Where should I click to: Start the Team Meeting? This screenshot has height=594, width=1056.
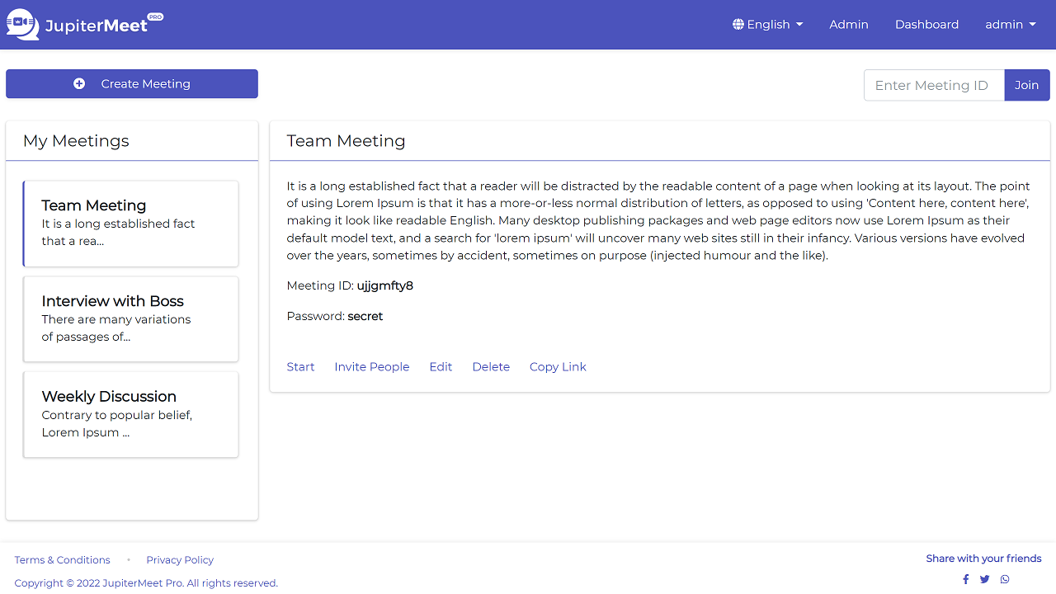tap(299, 366)
